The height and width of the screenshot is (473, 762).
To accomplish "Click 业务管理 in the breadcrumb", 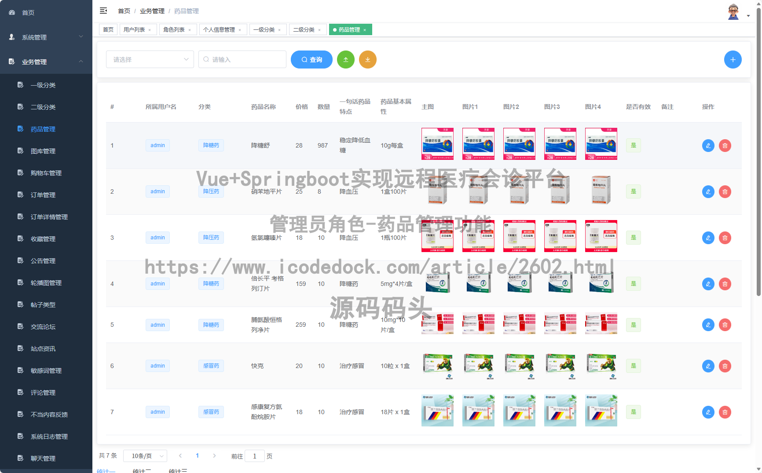I will [x=152, y=11].
